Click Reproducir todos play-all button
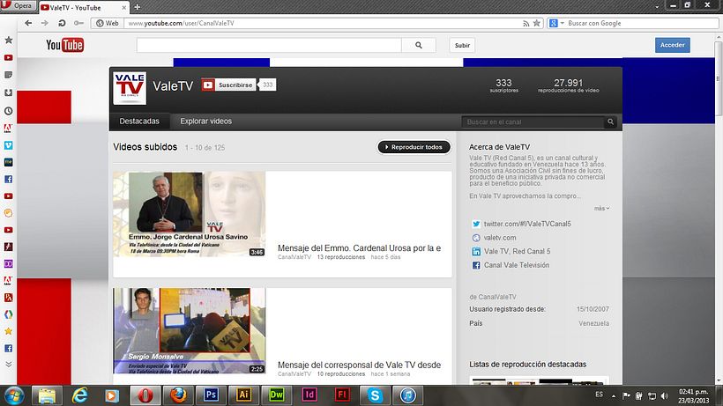The image size is (723, 406). click(414, 147)
